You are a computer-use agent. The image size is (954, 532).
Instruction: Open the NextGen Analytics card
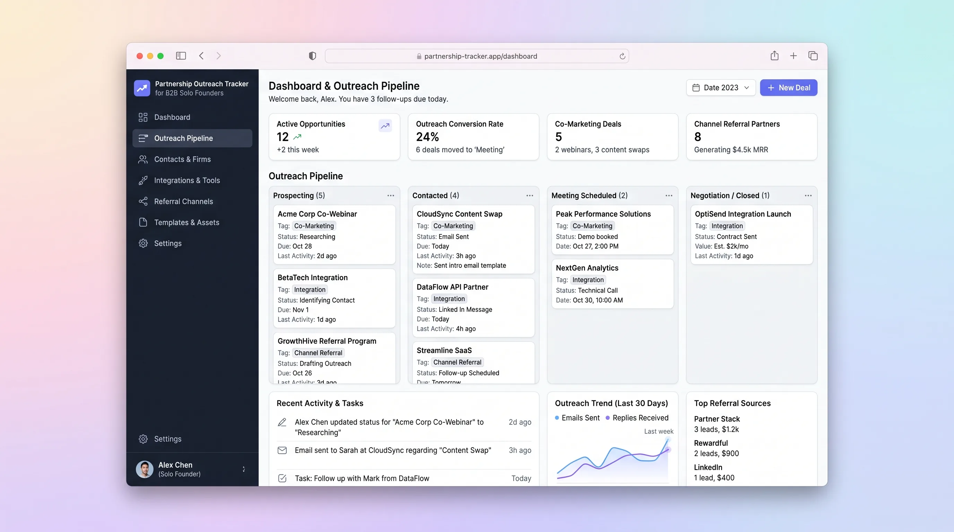point(613,284)
